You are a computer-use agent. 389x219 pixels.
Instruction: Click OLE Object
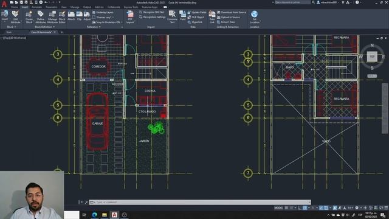196,17
